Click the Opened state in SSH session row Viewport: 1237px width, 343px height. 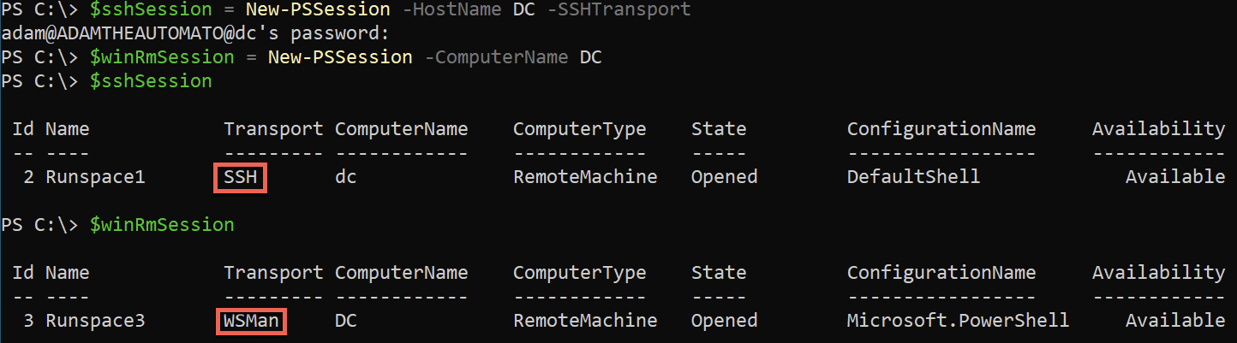(x=725, y=177)
